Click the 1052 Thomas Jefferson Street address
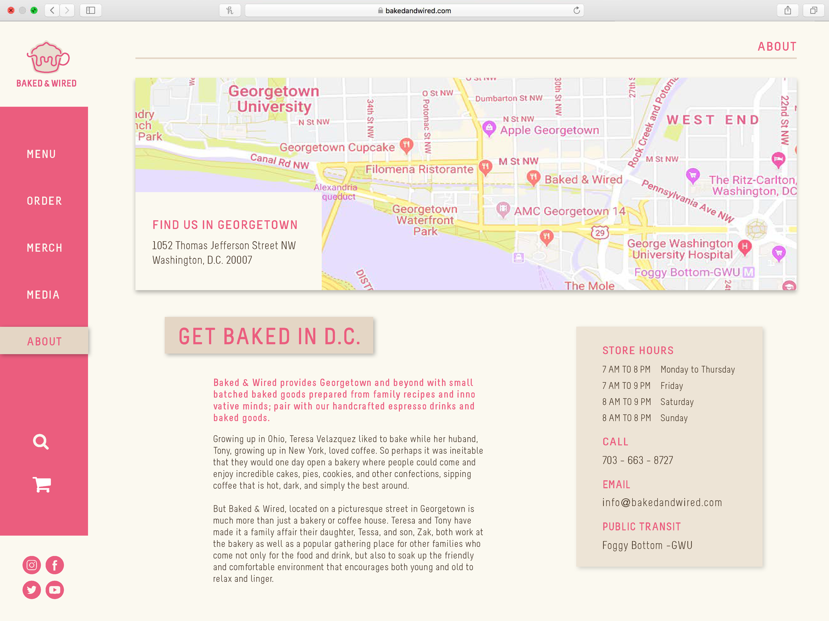 coord(224,245)
